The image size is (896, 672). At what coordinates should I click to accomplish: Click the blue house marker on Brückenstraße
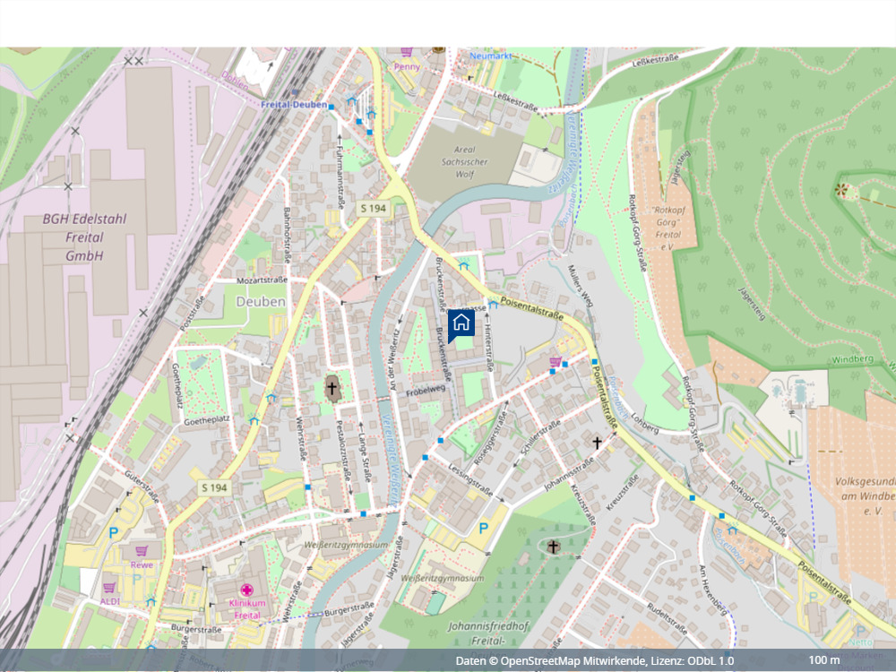pyautogui.click(x=461, y=323)
